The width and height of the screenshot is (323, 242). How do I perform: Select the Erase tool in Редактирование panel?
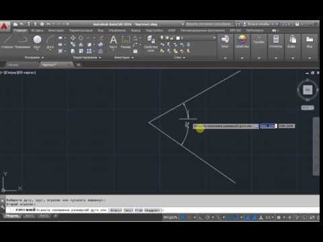click(100, 38)
